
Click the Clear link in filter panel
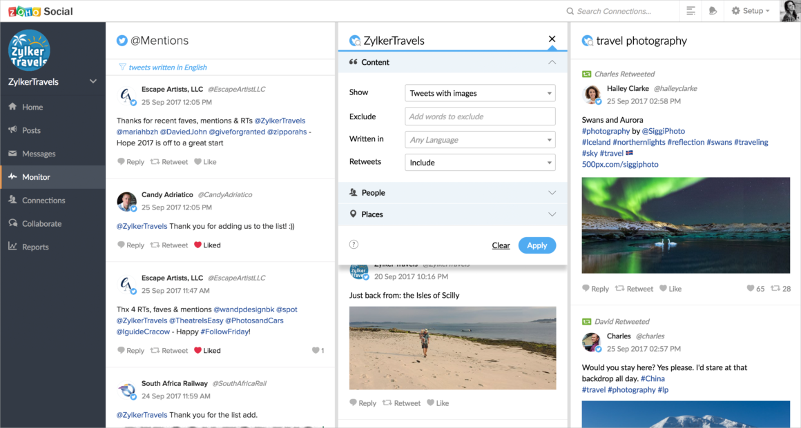coord(501,245)
